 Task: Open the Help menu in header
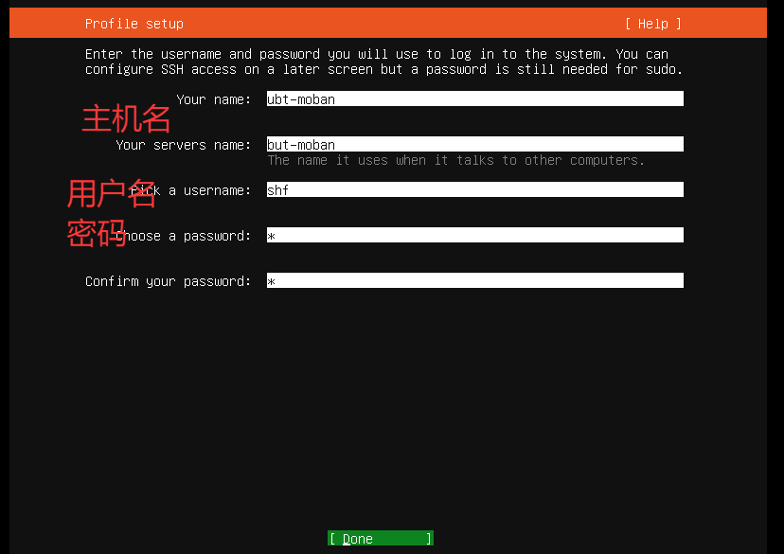(x=652, y=24)
